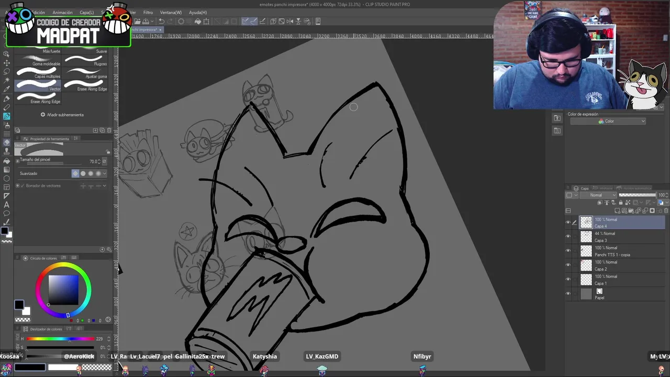Select the Capas múltiples sub tool

click(38, 73)
